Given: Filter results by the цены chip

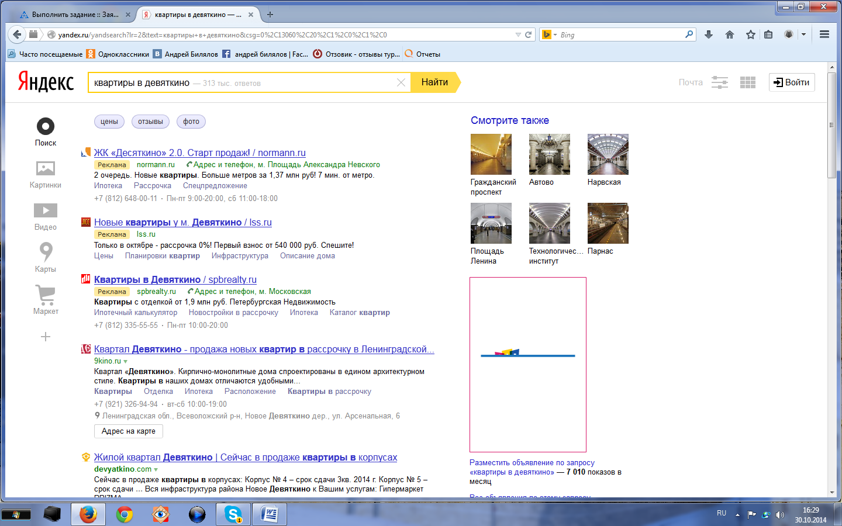Looking at the screenshot, I should pyautogui.click(x=109, y=122).
